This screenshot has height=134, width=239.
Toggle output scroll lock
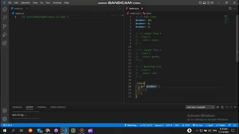click(222, 107)
